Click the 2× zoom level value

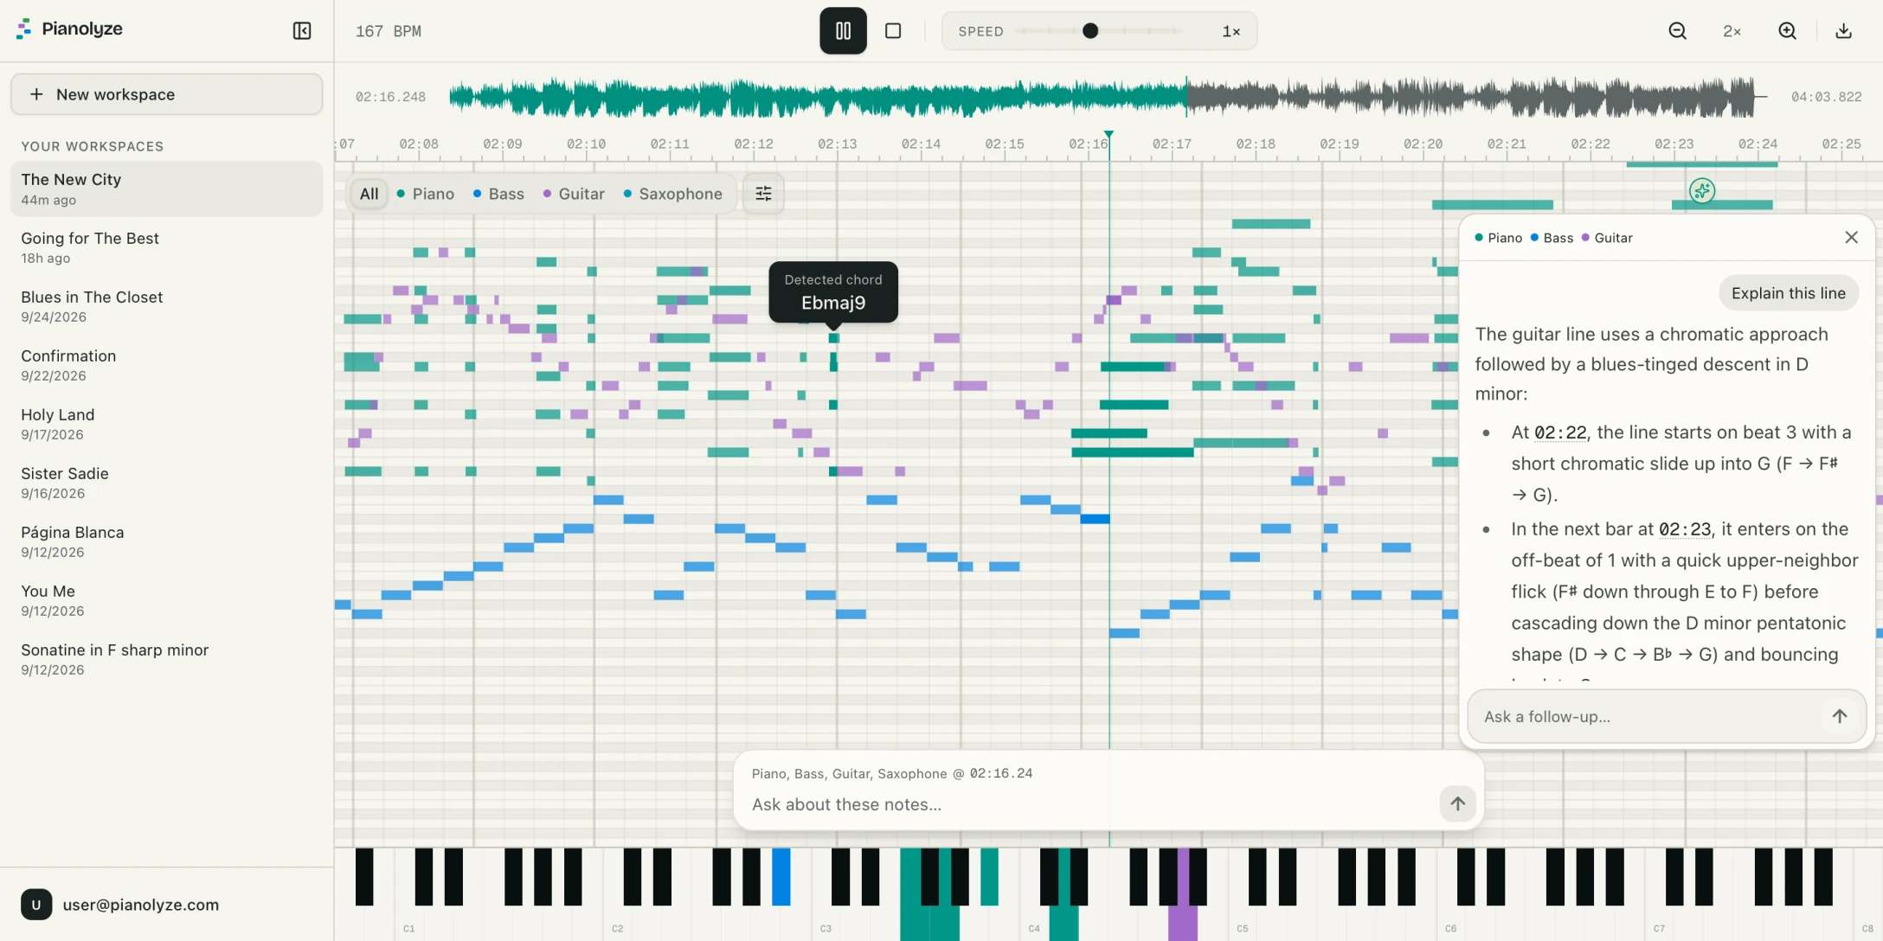(x=1732, y=31)
